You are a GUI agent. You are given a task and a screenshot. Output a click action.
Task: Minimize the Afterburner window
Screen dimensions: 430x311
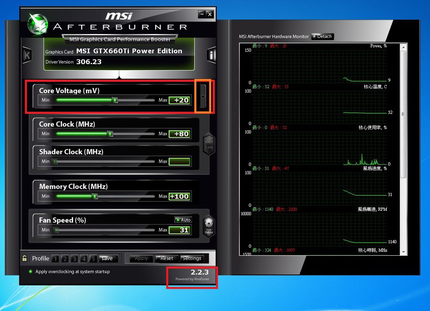pyautogui.click(x=202, y=14)
